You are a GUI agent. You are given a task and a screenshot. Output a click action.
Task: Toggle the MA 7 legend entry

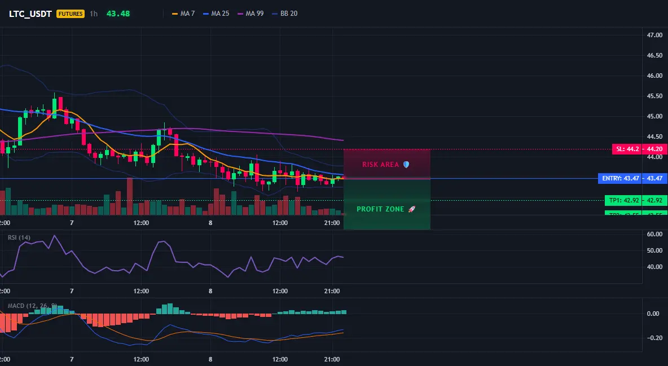(x=183, y=14)
